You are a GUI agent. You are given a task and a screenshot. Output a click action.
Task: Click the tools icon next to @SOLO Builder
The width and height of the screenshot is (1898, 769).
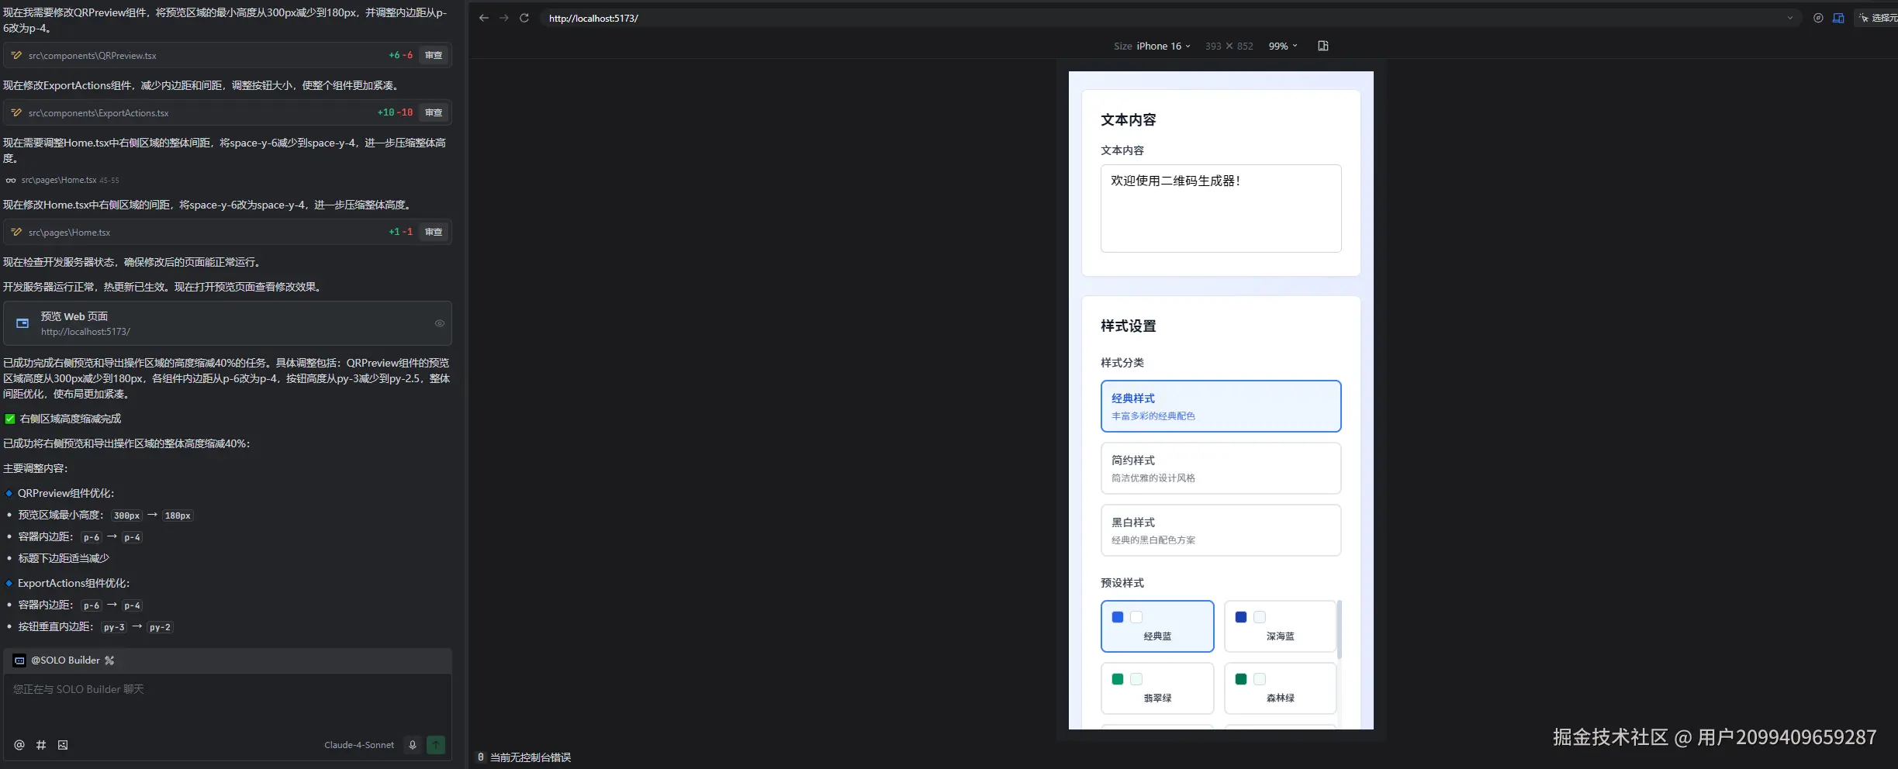109,660
